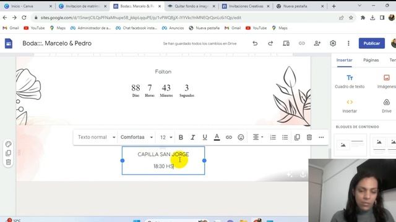
Task: Click the Publicar button
Action: pyautogui.click(x=371, y=43)
